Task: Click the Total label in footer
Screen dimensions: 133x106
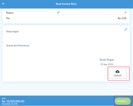Action: 4,98
